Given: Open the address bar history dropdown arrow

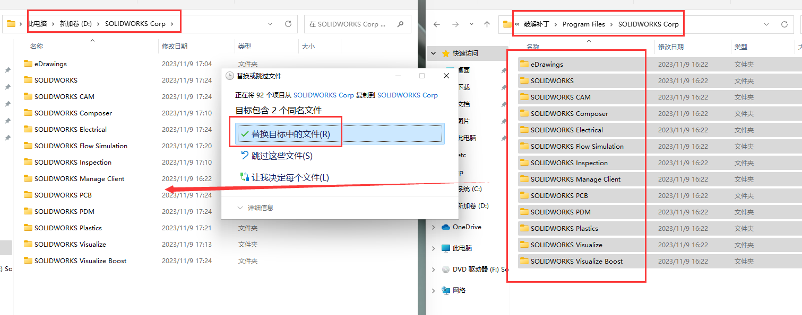Looking at the screenshot, I should pos(766,24).
